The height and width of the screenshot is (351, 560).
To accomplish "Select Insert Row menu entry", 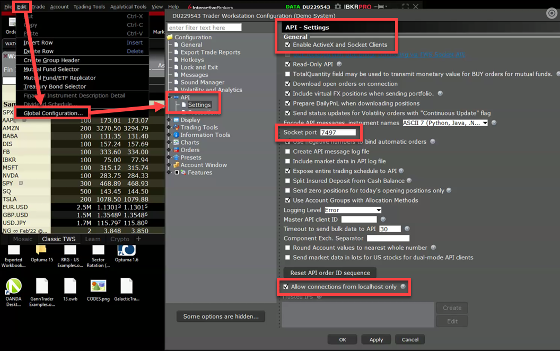I will (83, 42).
